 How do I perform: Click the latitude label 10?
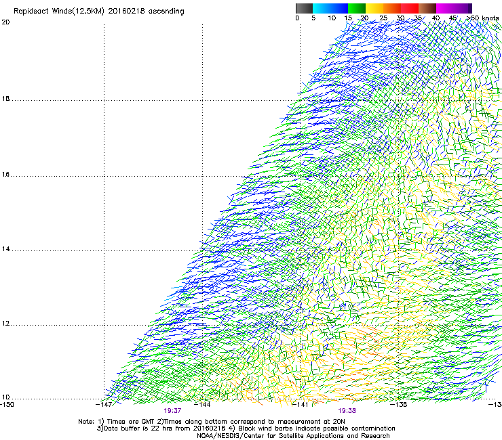5,397
